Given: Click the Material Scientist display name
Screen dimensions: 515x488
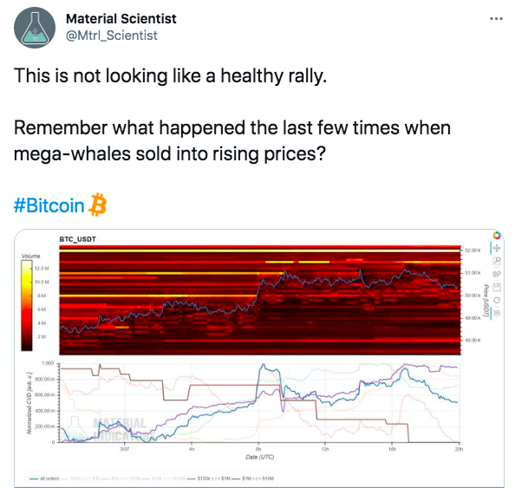Looking at the screenshot, I should tap(121, 19).
